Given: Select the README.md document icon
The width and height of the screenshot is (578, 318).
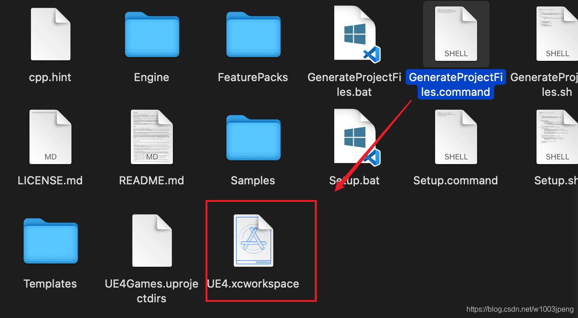Looking at the screenshot, I should 152,137.
